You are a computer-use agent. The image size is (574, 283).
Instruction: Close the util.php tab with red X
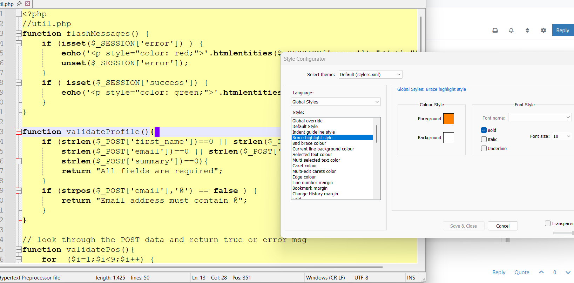(x=28, y=4)
